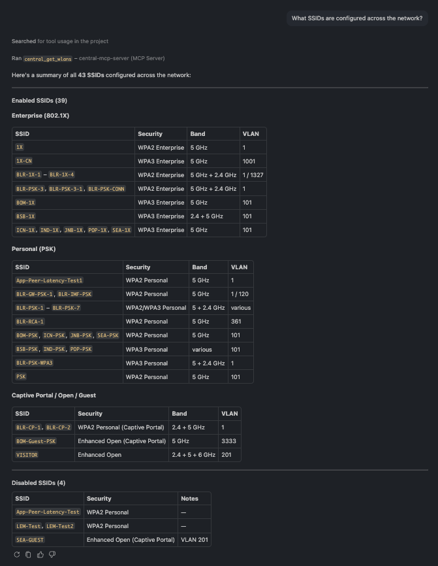Click the SEA-GUEST SSID tag
Image resolution: width=438 pixels, height=566 pixels.
[30, 540]
